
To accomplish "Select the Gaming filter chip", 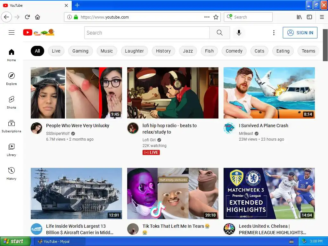I will (80, 51).
